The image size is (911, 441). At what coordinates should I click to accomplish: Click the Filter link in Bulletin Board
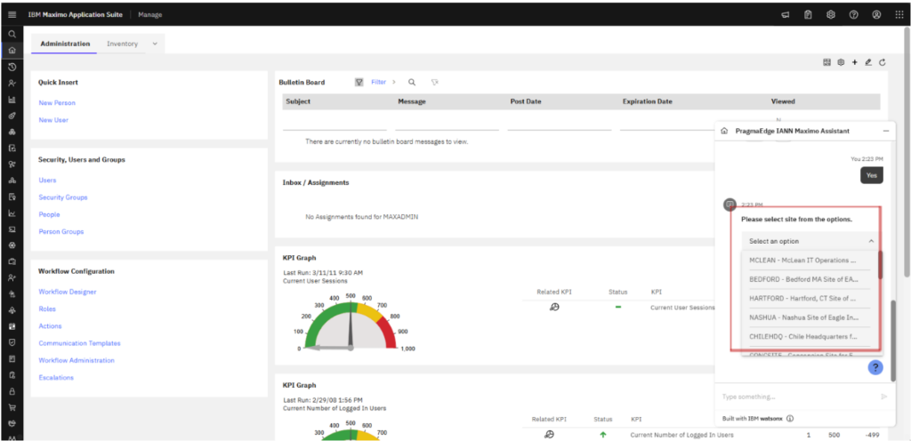(x=379, y=83)
